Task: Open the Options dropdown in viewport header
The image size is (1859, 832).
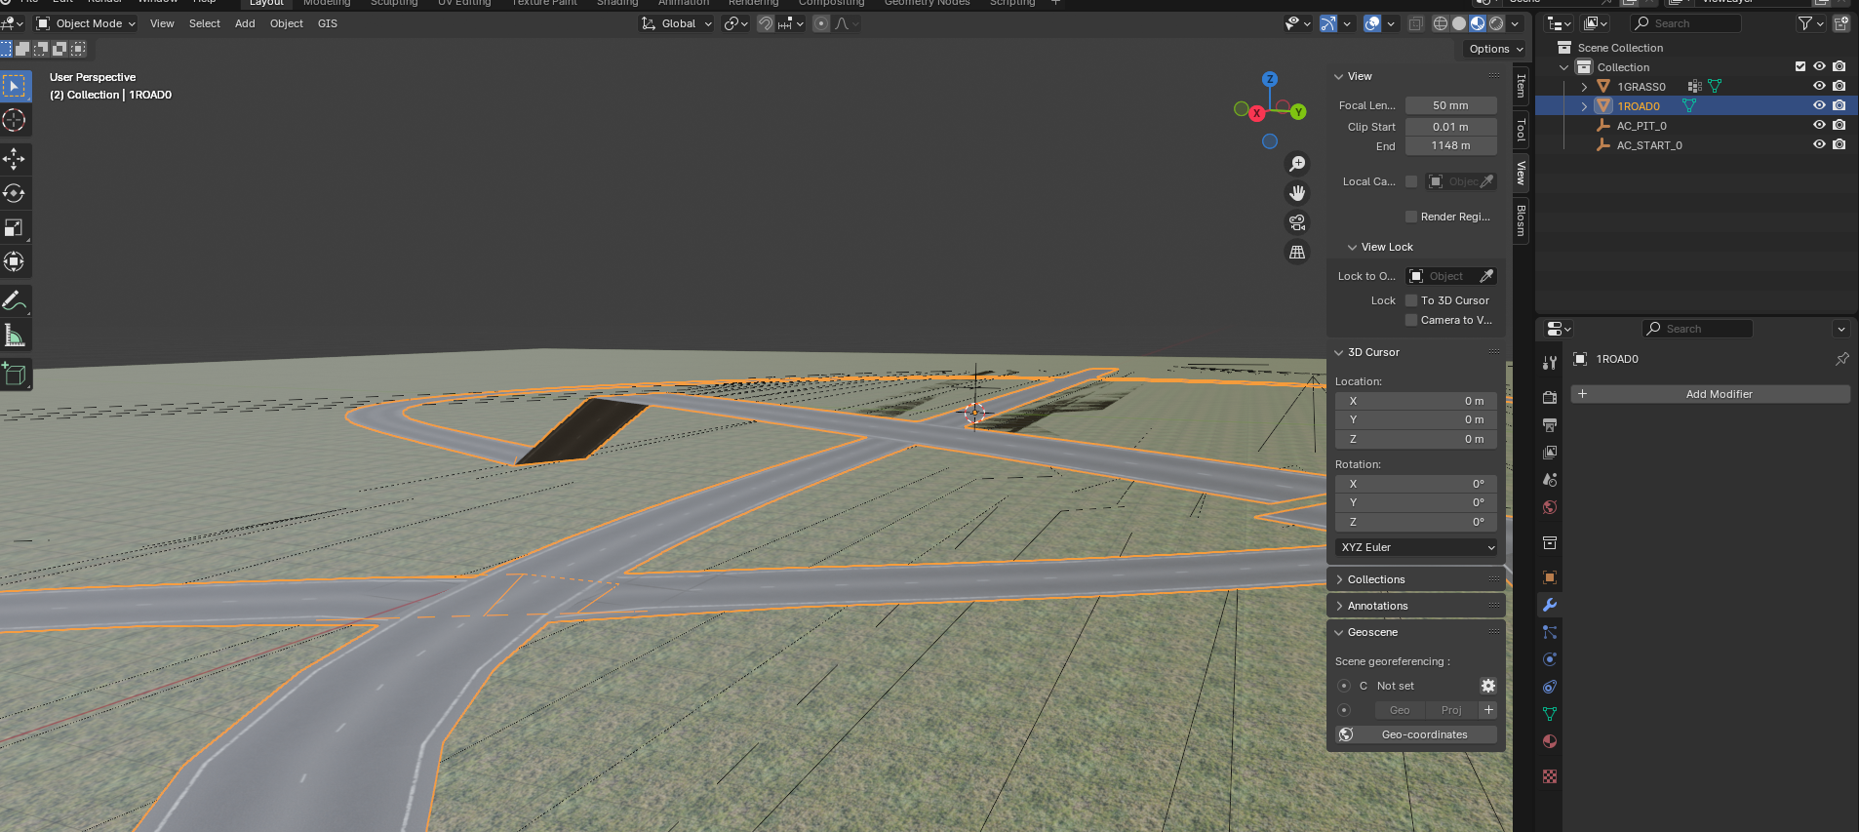Action: click(x=1495, y=49)
